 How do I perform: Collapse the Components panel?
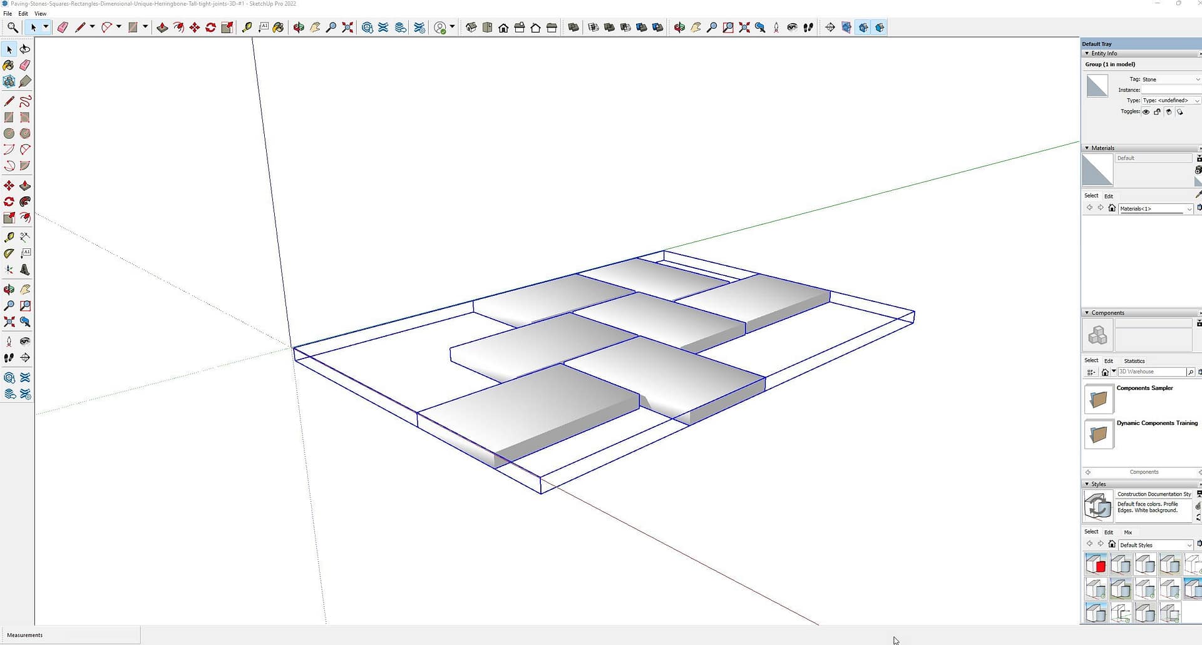tap(1087, 313)
